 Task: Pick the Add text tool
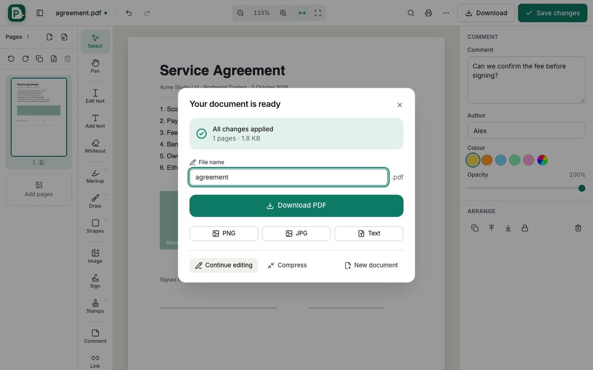click(x=95, y=121)
